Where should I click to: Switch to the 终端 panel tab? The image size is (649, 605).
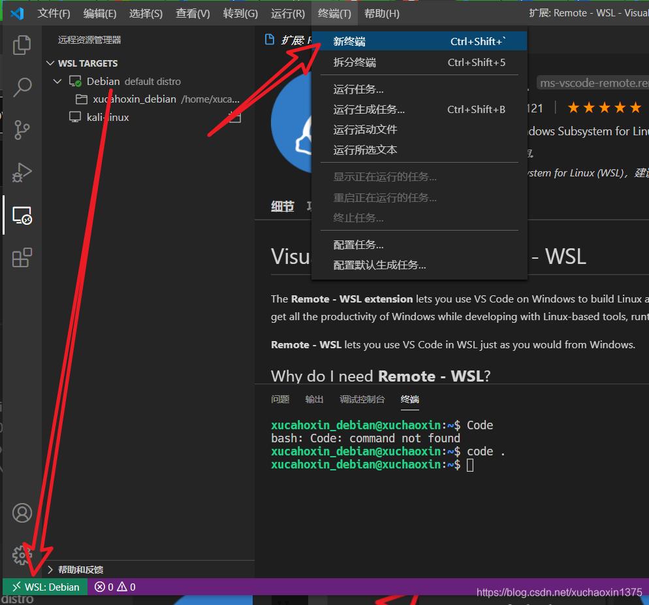tap(410, 399)
